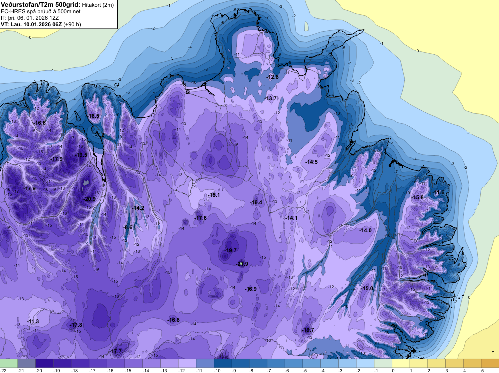This screenshot has height=373, width=499.
Task: Click the temperature value -14.0
Action: point(365,230)
